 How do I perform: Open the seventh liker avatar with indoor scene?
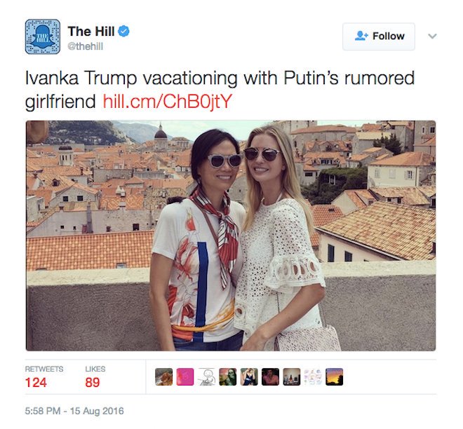point(292,376)
